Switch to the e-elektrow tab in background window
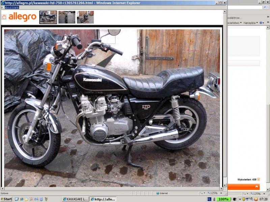The image size is (270, 202). click(235, 18)
